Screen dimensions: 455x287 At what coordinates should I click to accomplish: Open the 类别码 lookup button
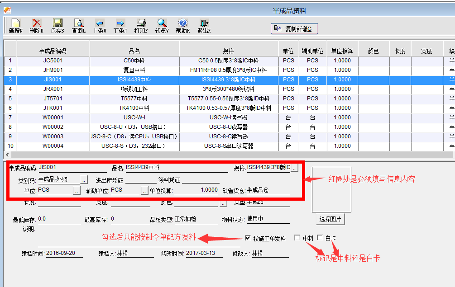(x=84, y=180)
